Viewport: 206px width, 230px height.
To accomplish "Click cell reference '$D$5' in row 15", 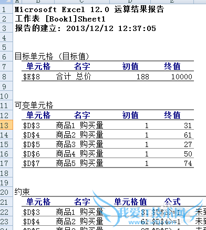I will (32, 144).
